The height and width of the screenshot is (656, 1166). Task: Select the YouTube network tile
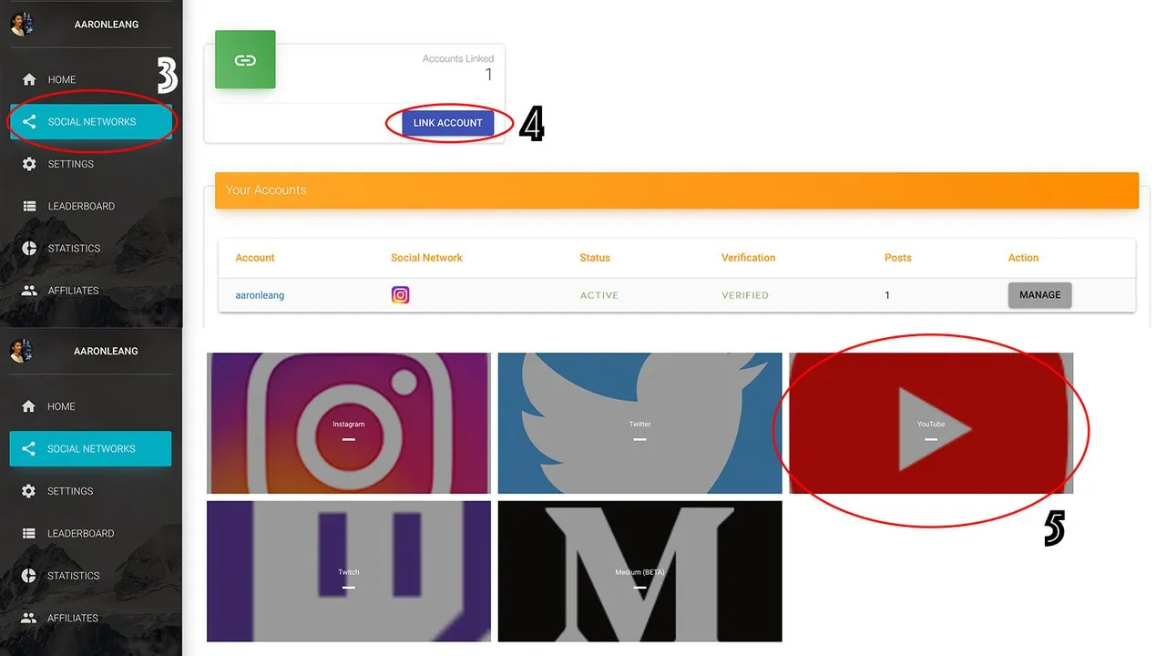[931, 424]
